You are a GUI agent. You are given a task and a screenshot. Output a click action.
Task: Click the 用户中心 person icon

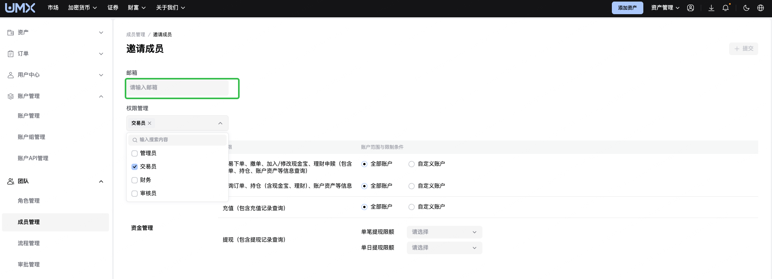11,75
